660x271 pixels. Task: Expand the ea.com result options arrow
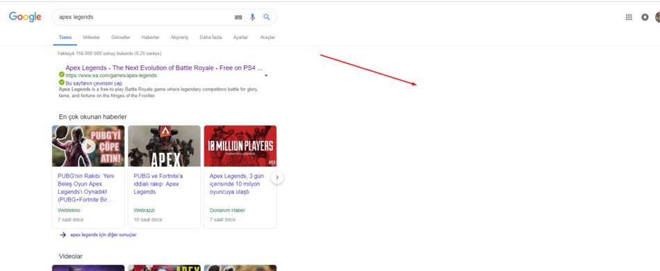click(266, 76)
